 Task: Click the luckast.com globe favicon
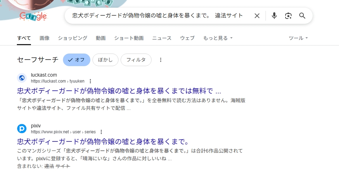(22, 78)
